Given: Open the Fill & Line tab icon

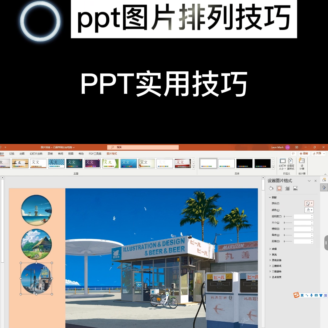Looking at the screenshot, I should click(x=271, y=189).
